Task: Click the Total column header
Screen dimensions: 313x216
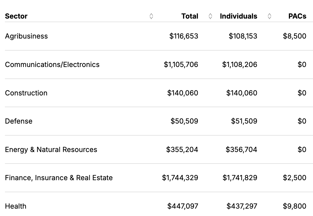Action: coord(190,16)
